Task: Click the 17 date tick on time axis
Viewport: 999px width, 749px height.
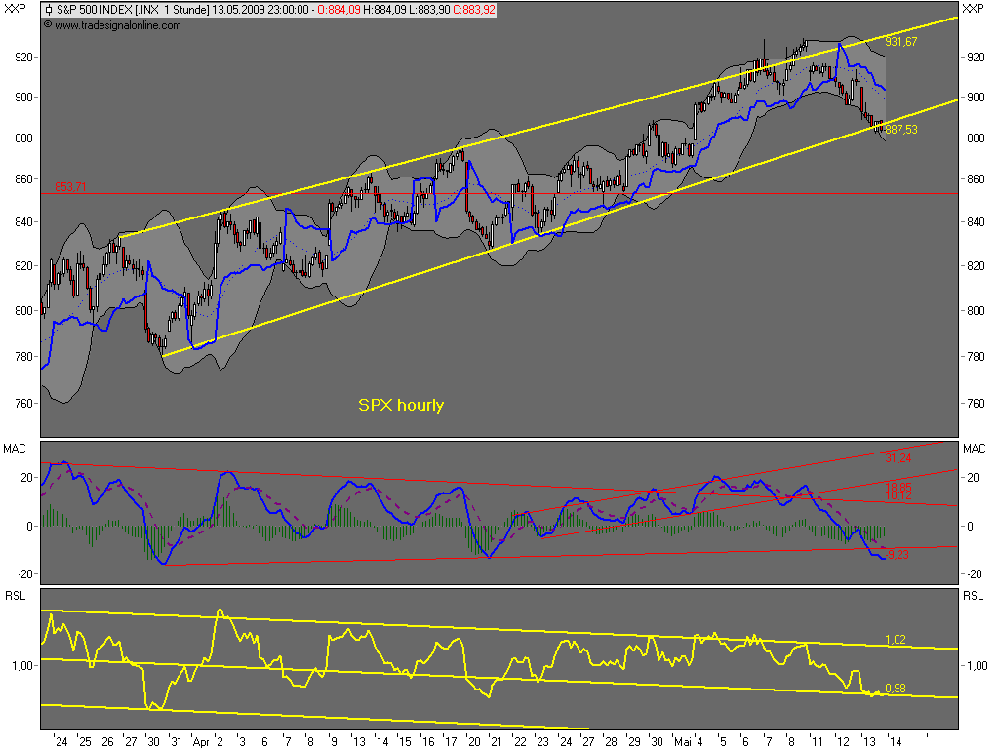Action: pos(451,742)
